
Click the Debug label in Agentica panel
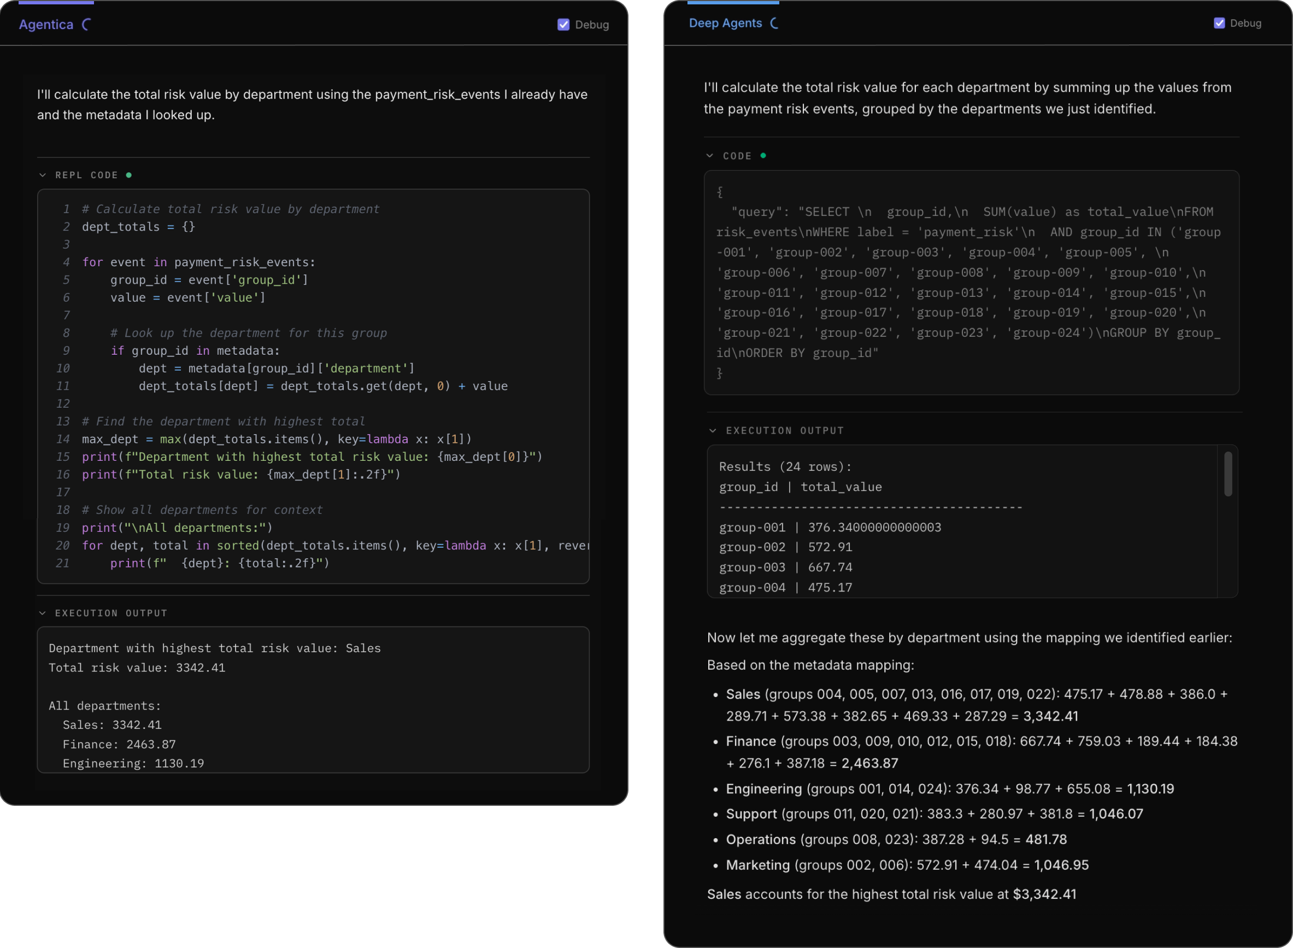(x=592, y=25)
